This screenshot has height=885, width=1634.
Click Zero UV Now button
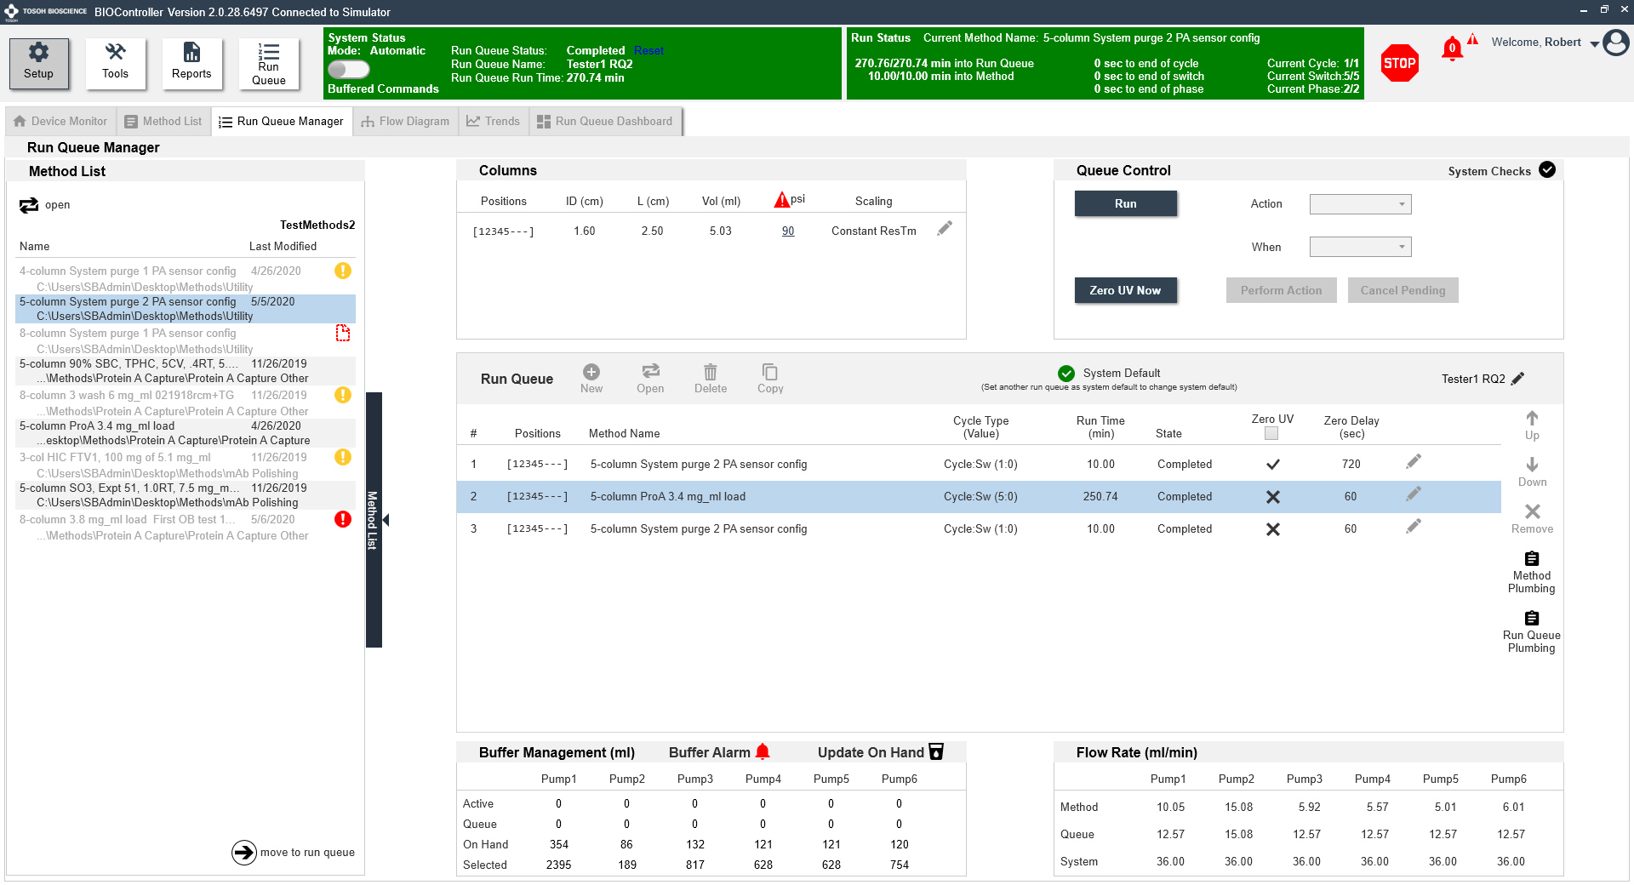tap(1125, 290)
